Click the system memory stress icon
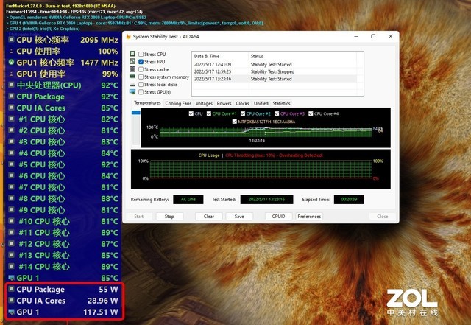 coord(132,77)
